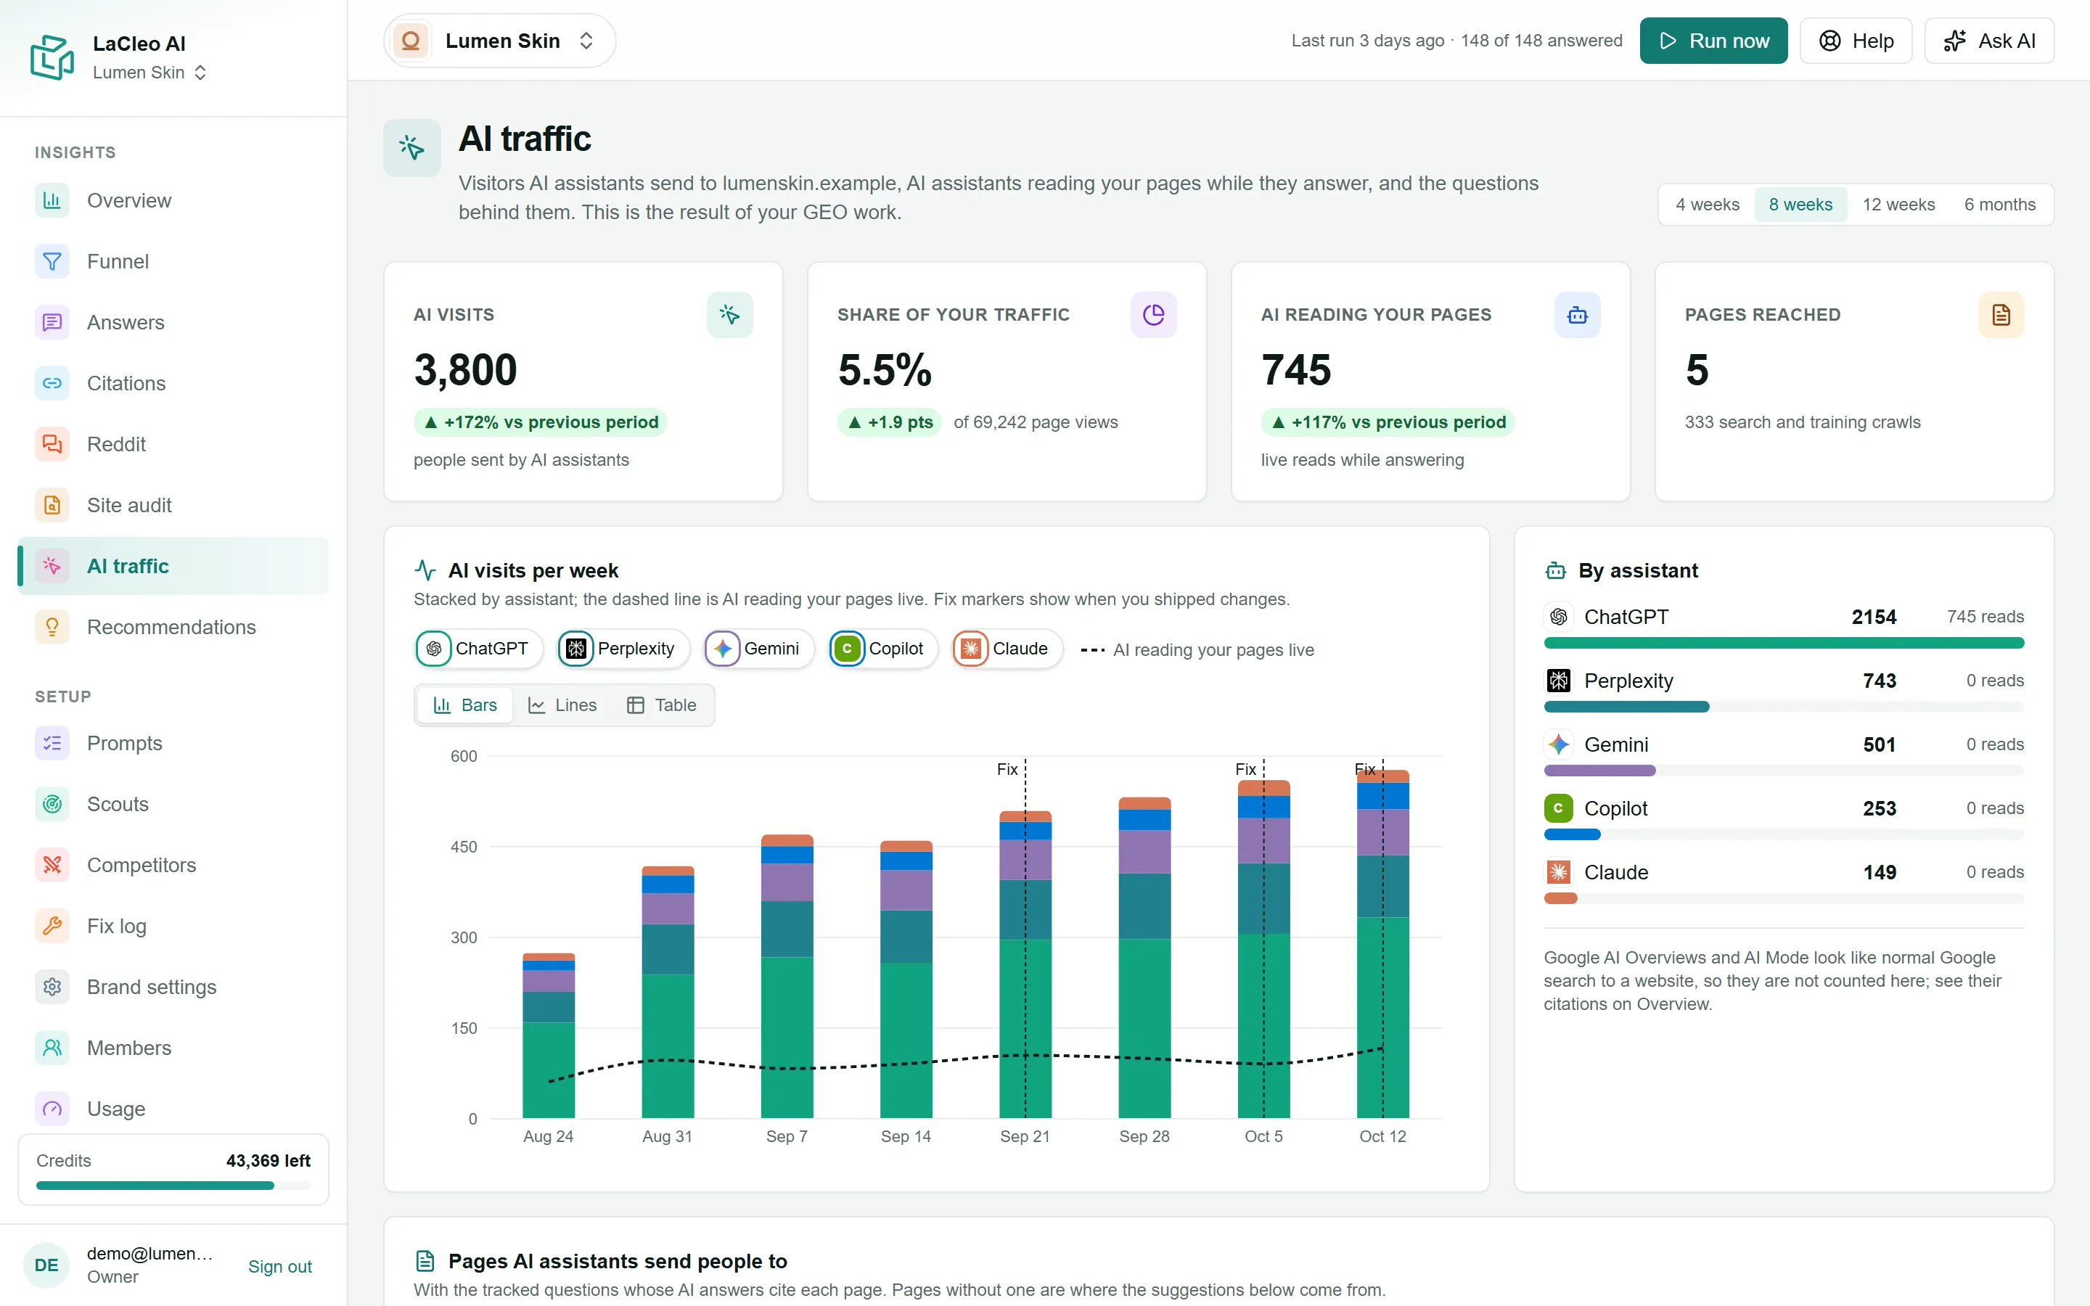2090x1306 pixels.
Task: Click the Usage gauge icon
Action: coord(52,1109)
